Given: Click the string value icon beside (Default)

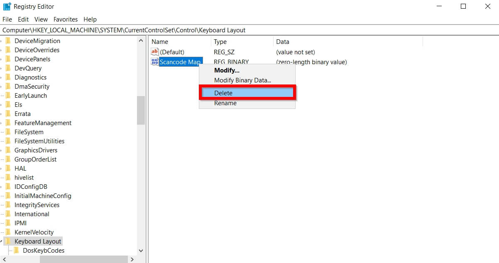Looking at the screenshot, I should 155,52.
